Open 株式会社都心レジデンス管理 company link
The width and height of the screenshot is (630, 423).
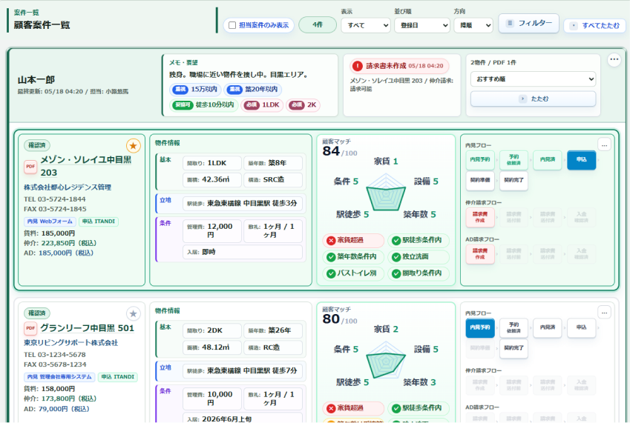[68, 187]
